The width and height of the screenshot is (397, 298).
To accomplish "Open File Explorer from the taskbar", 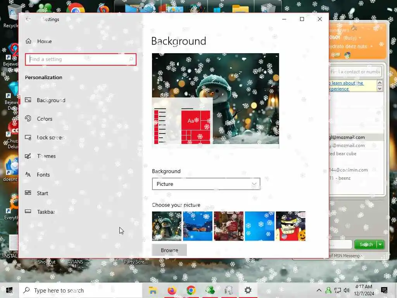I will [153, 290].
